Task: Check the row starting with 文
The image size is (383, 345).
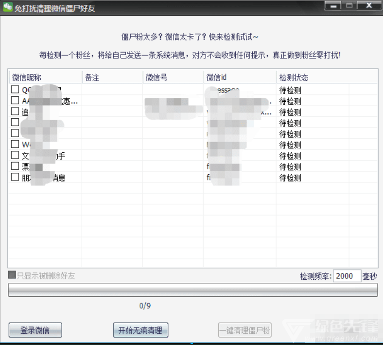Action: pyautogui.click(x=15, y=155)
